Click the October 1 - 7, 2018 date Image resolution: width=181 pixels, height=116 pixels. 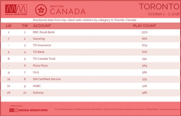click(x=164, y=14)
